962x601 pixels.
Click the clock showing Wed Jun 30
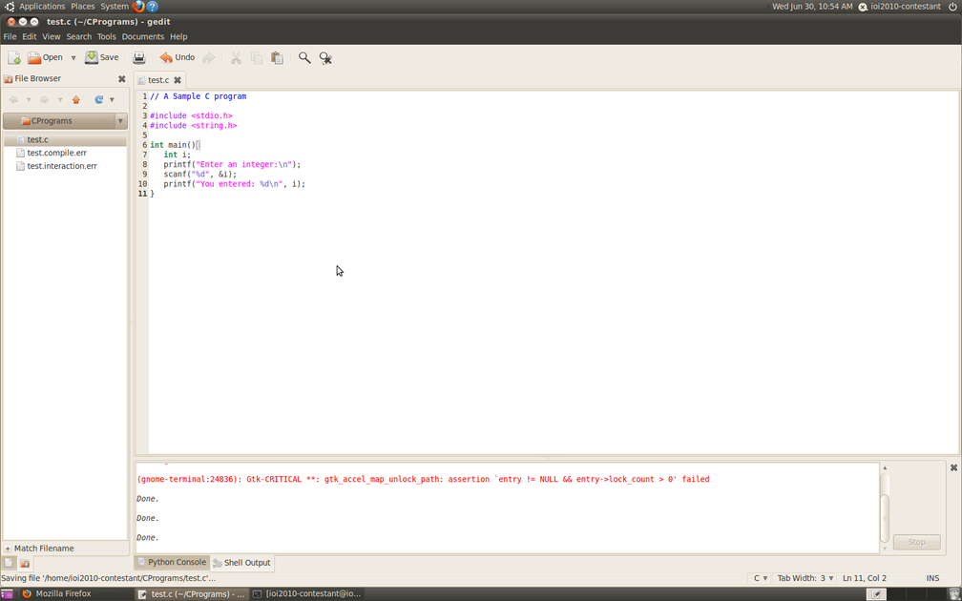[812, 7]
